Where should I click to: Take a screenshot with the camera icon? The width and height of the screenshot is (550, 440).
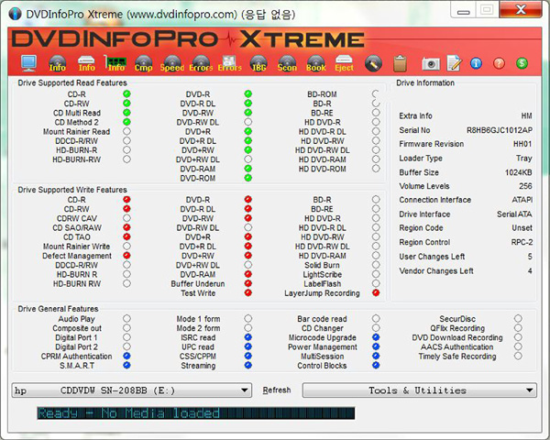[x=431, y=64]
